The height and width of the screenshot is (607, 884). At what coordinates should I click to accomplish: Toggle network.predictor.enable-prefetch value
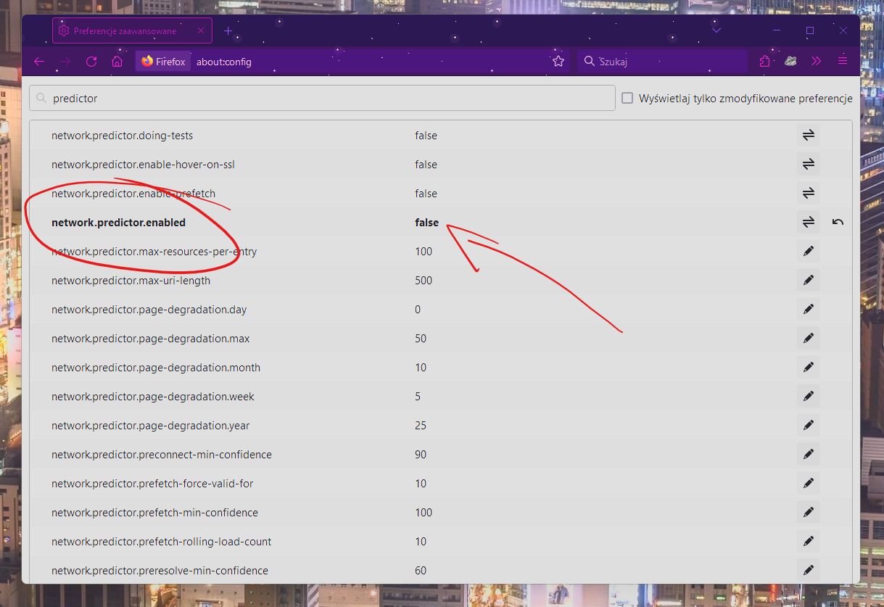[809, 194]
